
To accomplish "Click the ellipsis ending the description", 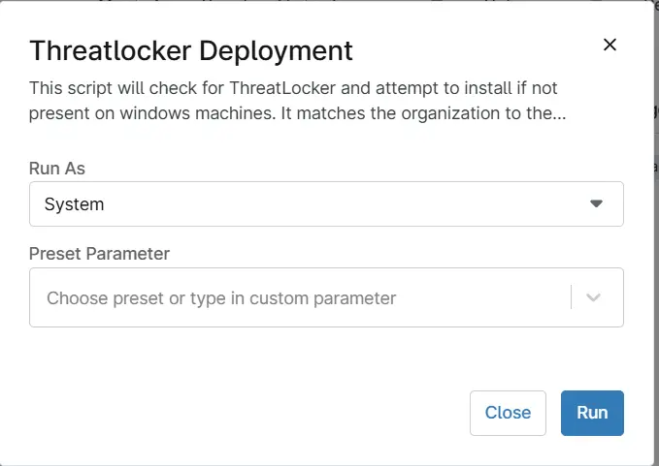I will 559,114.
